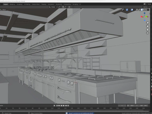Screen dimensions: 152x114
Task: Open the viewport shading options dropdown
Action: click(148, 10)
